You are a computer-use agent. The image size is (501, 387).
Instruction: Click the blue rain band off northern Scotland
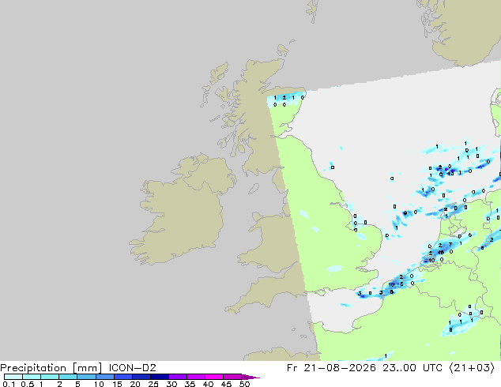(x=286, y=97)
